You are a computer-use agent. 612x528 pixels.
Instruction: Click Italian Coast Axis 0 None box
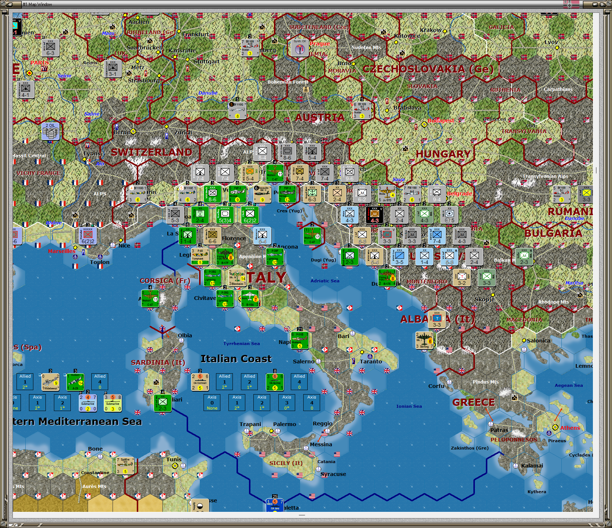tap(212, 403)
